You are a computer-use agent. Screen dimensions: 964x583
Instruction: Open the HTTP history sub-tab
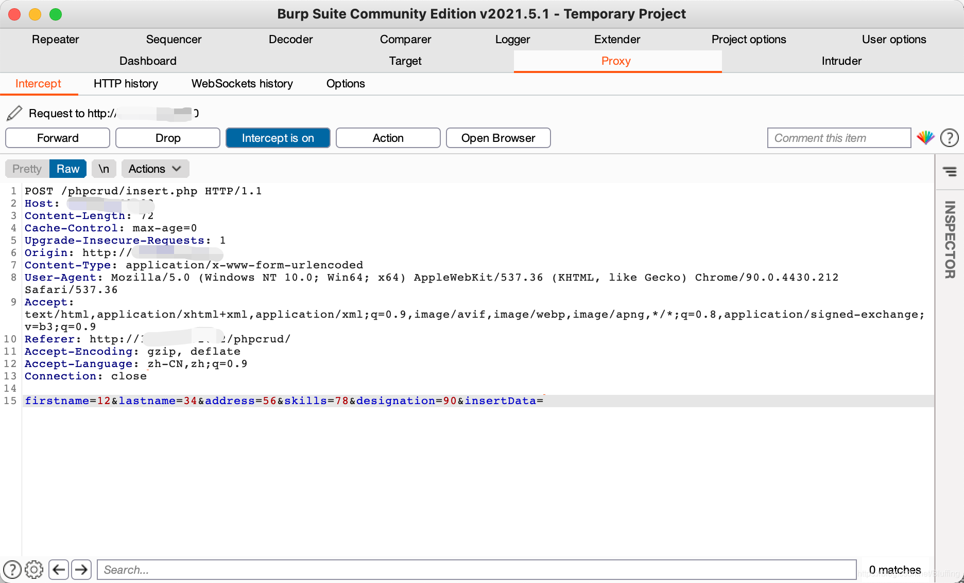(126, 83)
